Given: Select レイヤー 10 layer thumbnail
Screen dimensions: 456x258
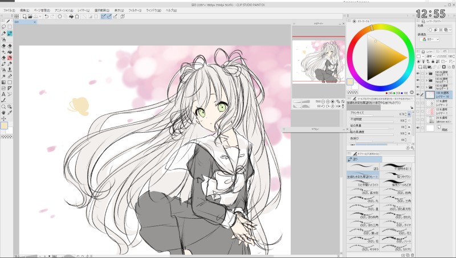Looking at the screenshot, I should tap(430, 95).
